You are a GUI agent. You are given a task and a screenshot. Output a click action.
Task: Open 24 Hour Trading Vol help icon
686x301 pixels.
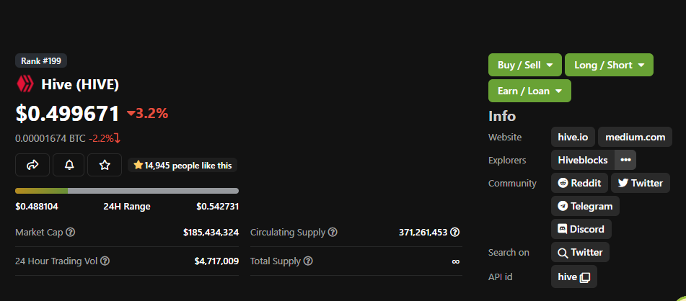pyautogui.click(x=105, y=261)
